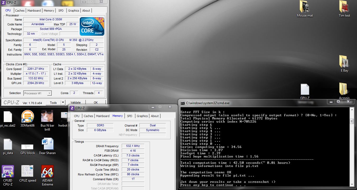Click the Core Speed value 2261.27 MHz
The width and height of the screenshot is (357, 190).
point(36,69)
